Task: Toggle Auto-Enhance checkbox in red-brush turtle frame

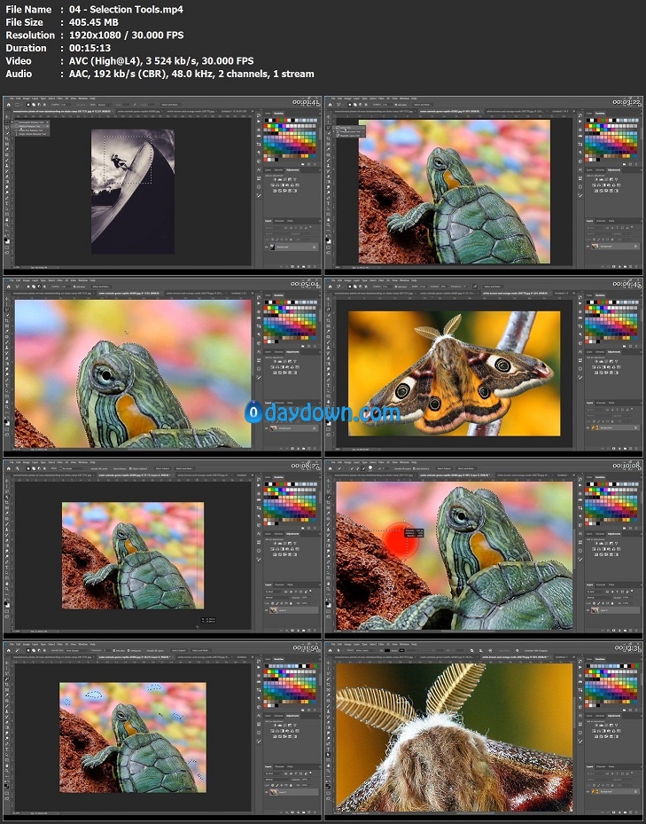Action: [x=412, y=467]
